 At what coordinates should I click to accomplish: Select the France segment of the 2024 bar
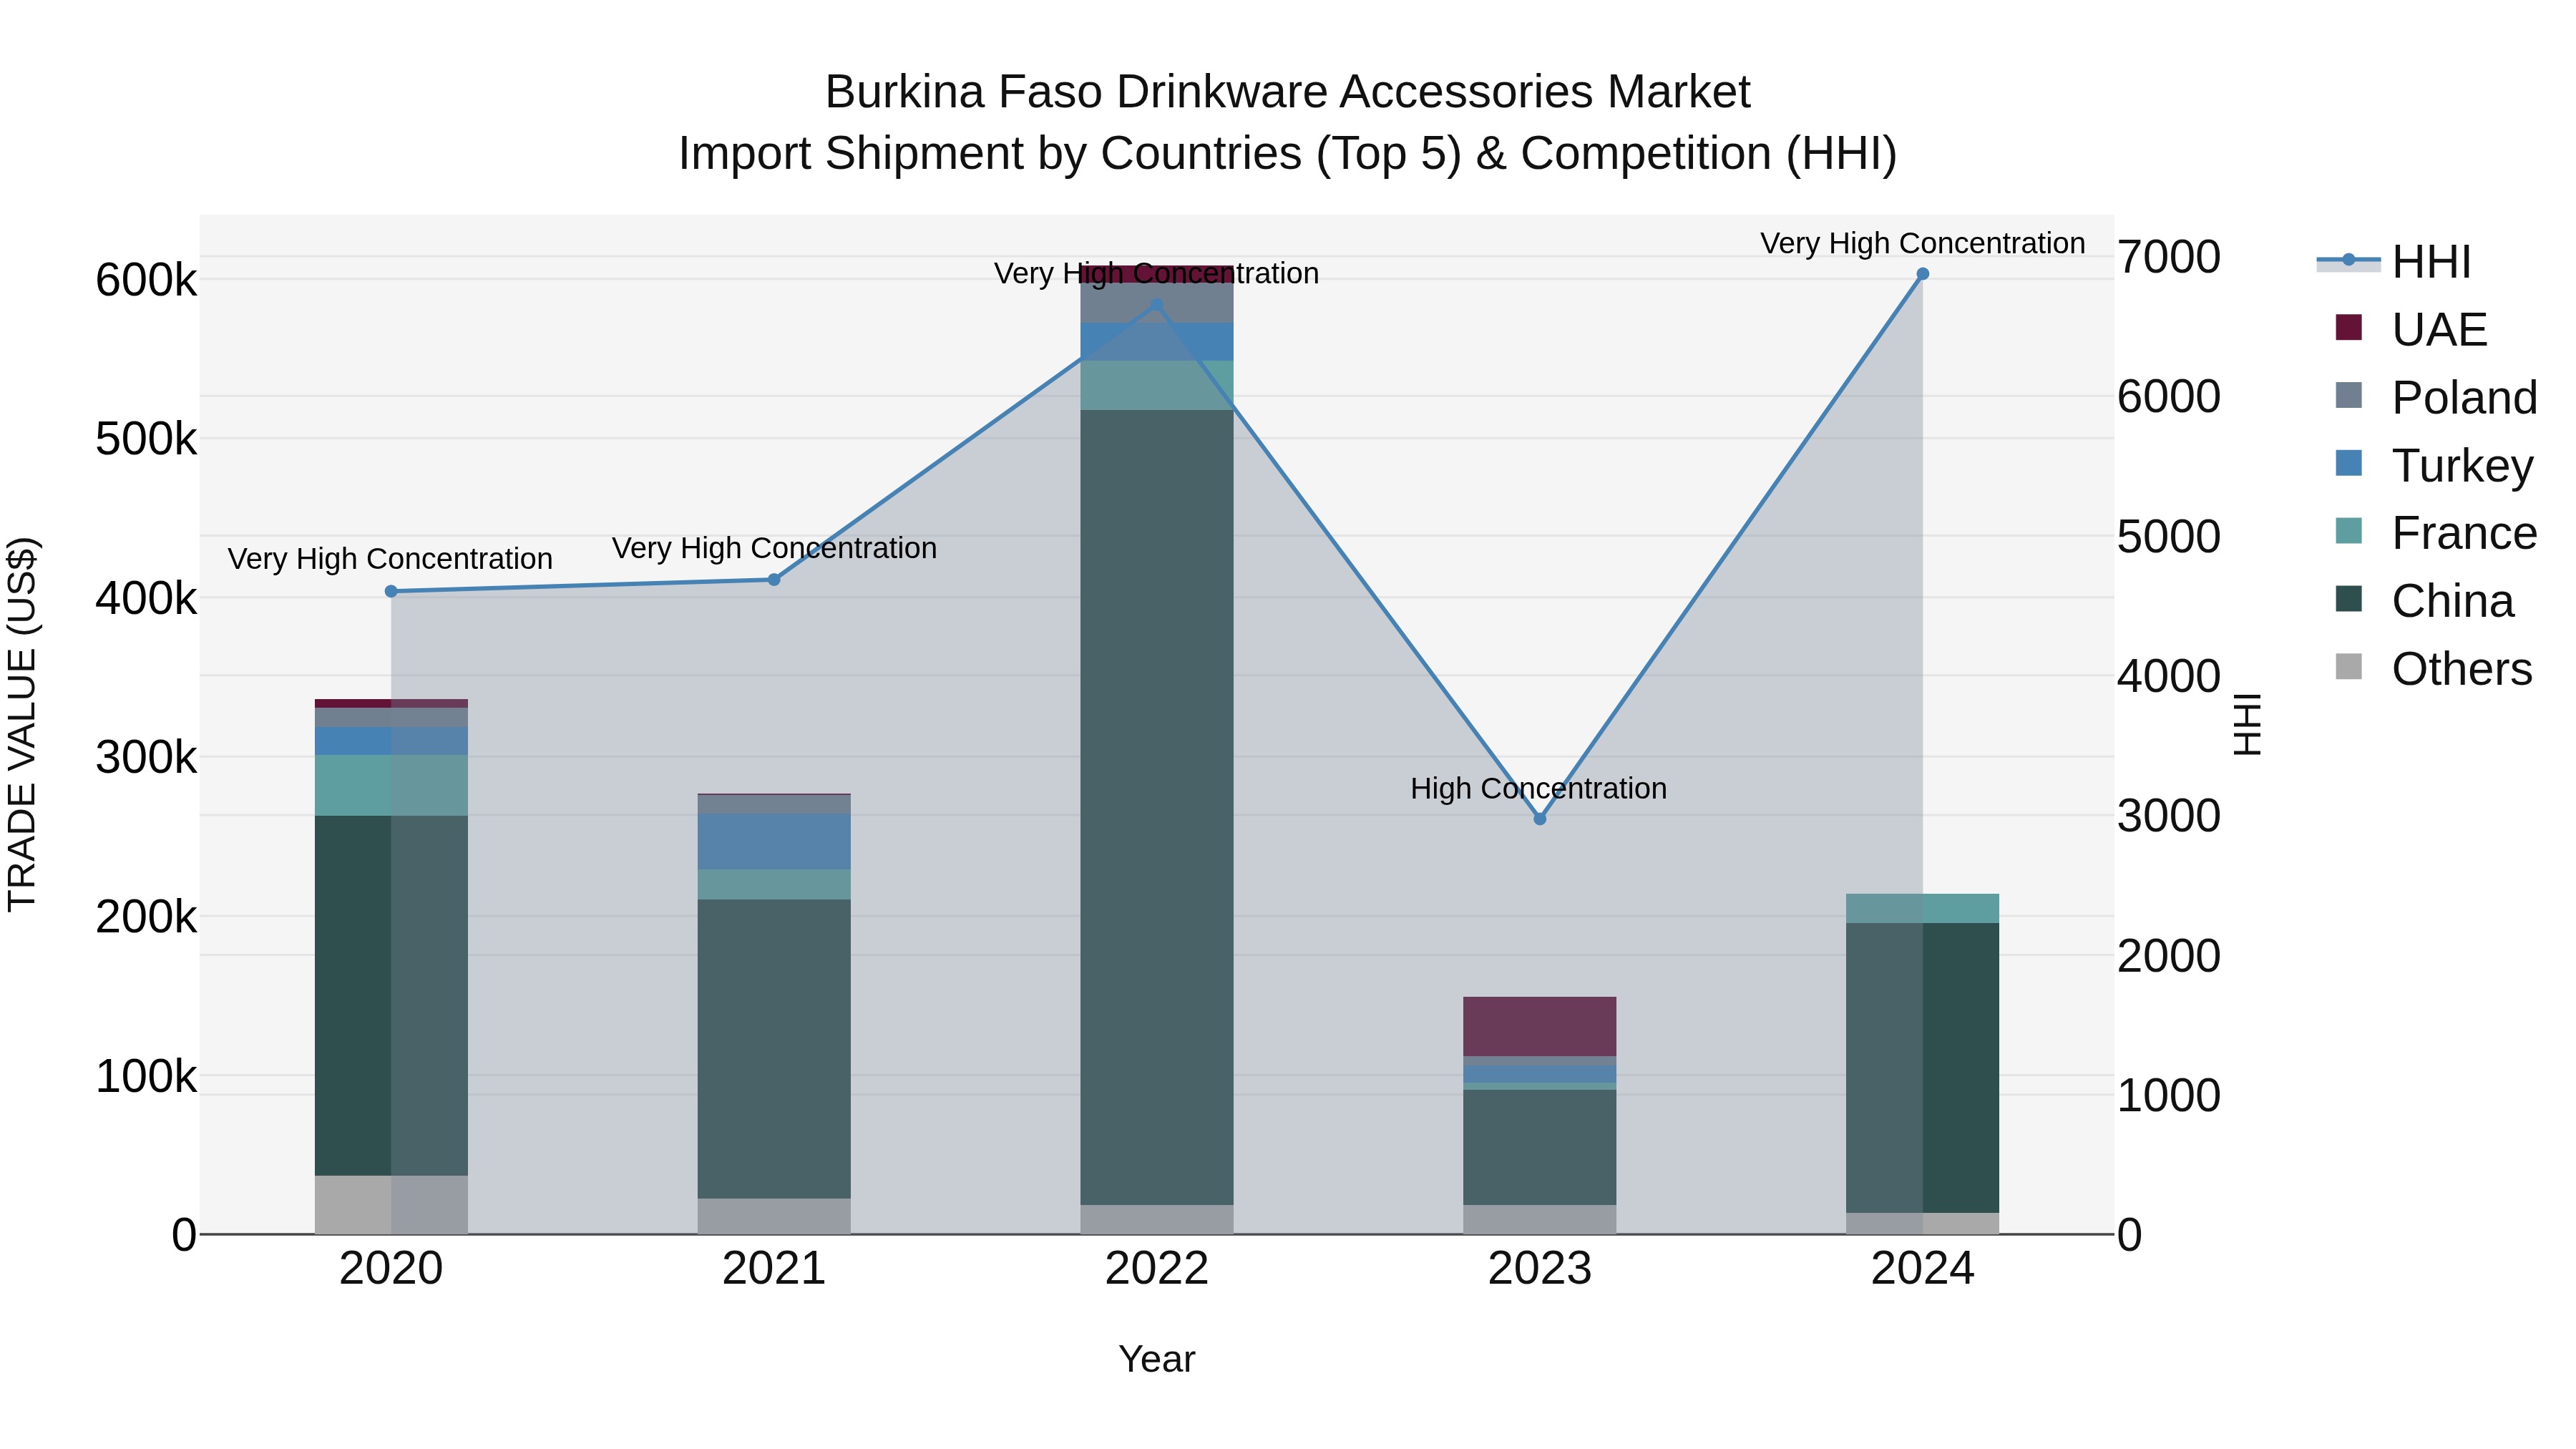[x=1922, y=908]
